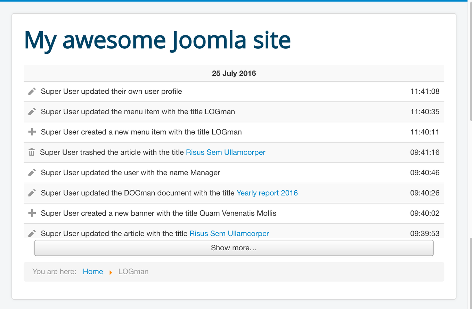Click plus icon beside 'created a new banner'
Image resolution: width=472 pixels, height=309 pixels.
pos(32,213)
